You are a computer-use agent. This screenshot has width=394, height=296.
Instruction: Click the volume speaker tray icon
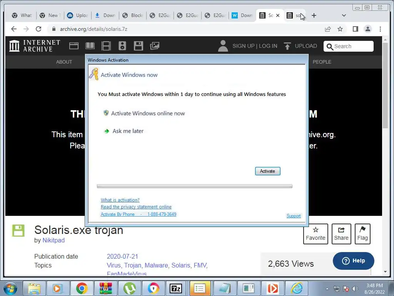click(355, 289)
